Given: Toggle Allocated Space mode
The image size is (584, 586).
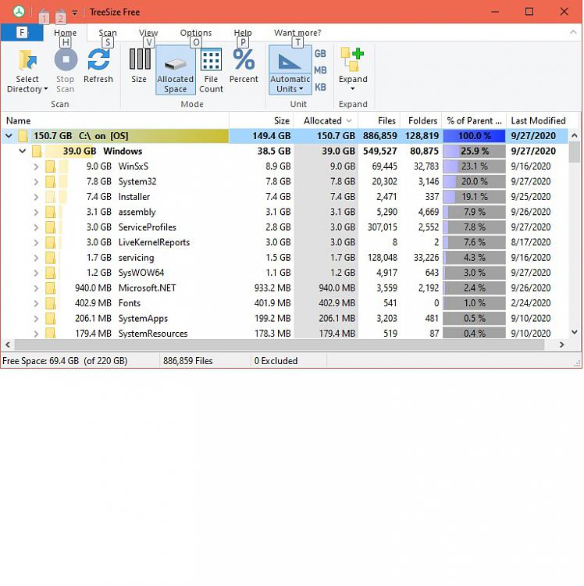Looking at the screenshot, I should point(175,70).
